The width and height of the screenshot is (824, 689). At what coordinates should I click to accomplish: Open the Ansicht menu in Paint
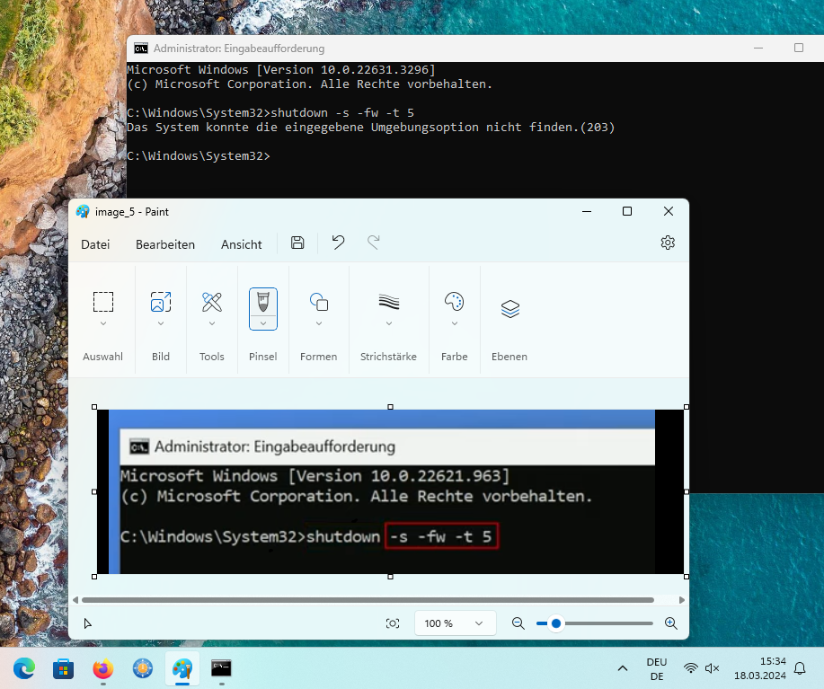[x=241, y=244]
